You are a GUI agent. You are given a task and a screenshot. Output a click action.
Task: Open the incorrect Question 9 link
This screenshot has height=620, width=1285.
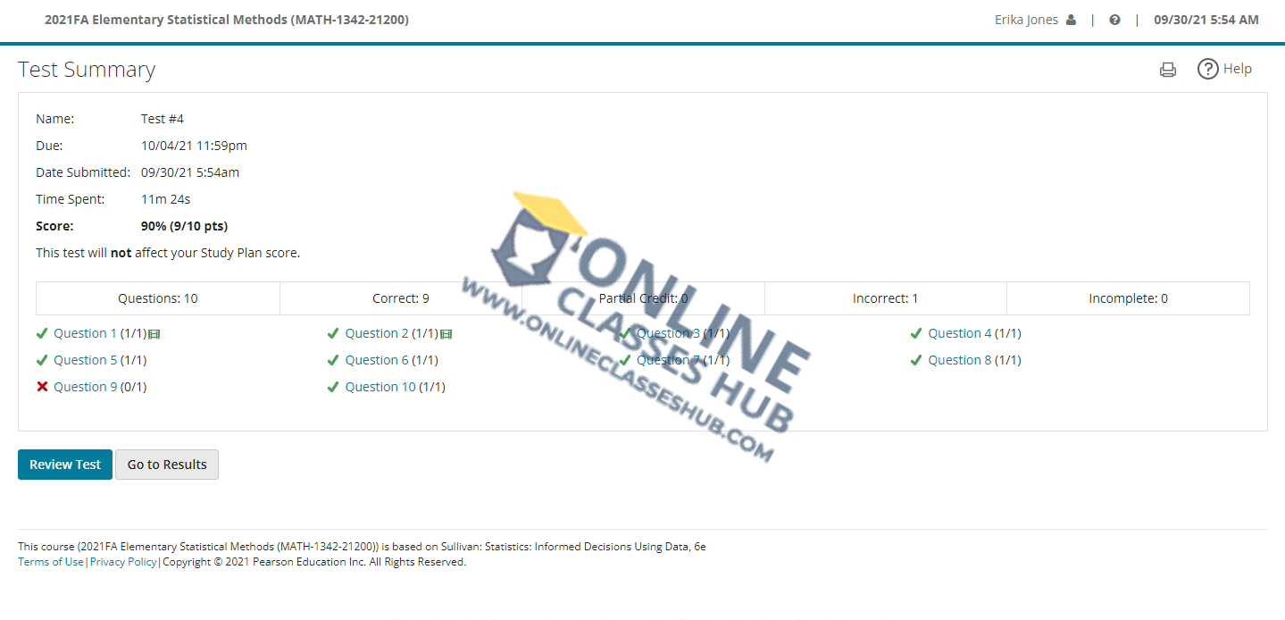(85, 387)
